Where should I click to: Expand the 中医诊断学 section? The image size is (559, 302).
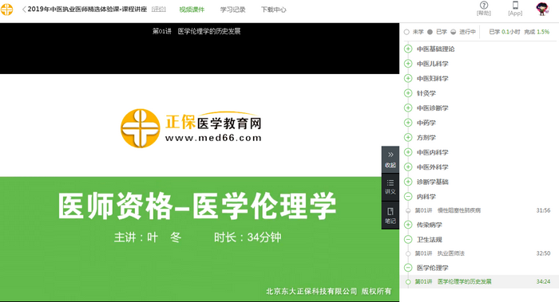click(x=408, y=108)
